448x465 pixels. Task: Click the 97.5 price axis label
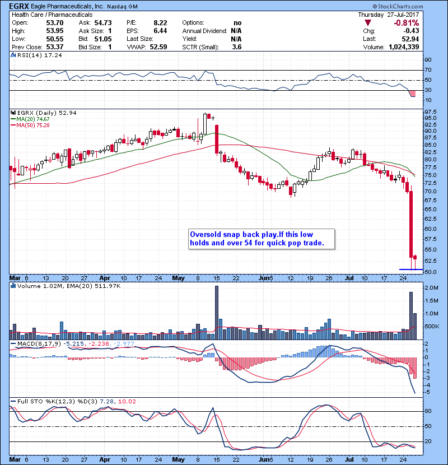431,112
